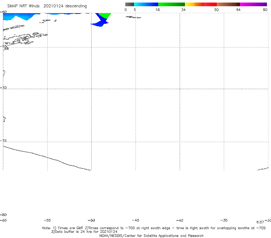Click the '5' color scale label
271x238 pixels.
(135, 10)
